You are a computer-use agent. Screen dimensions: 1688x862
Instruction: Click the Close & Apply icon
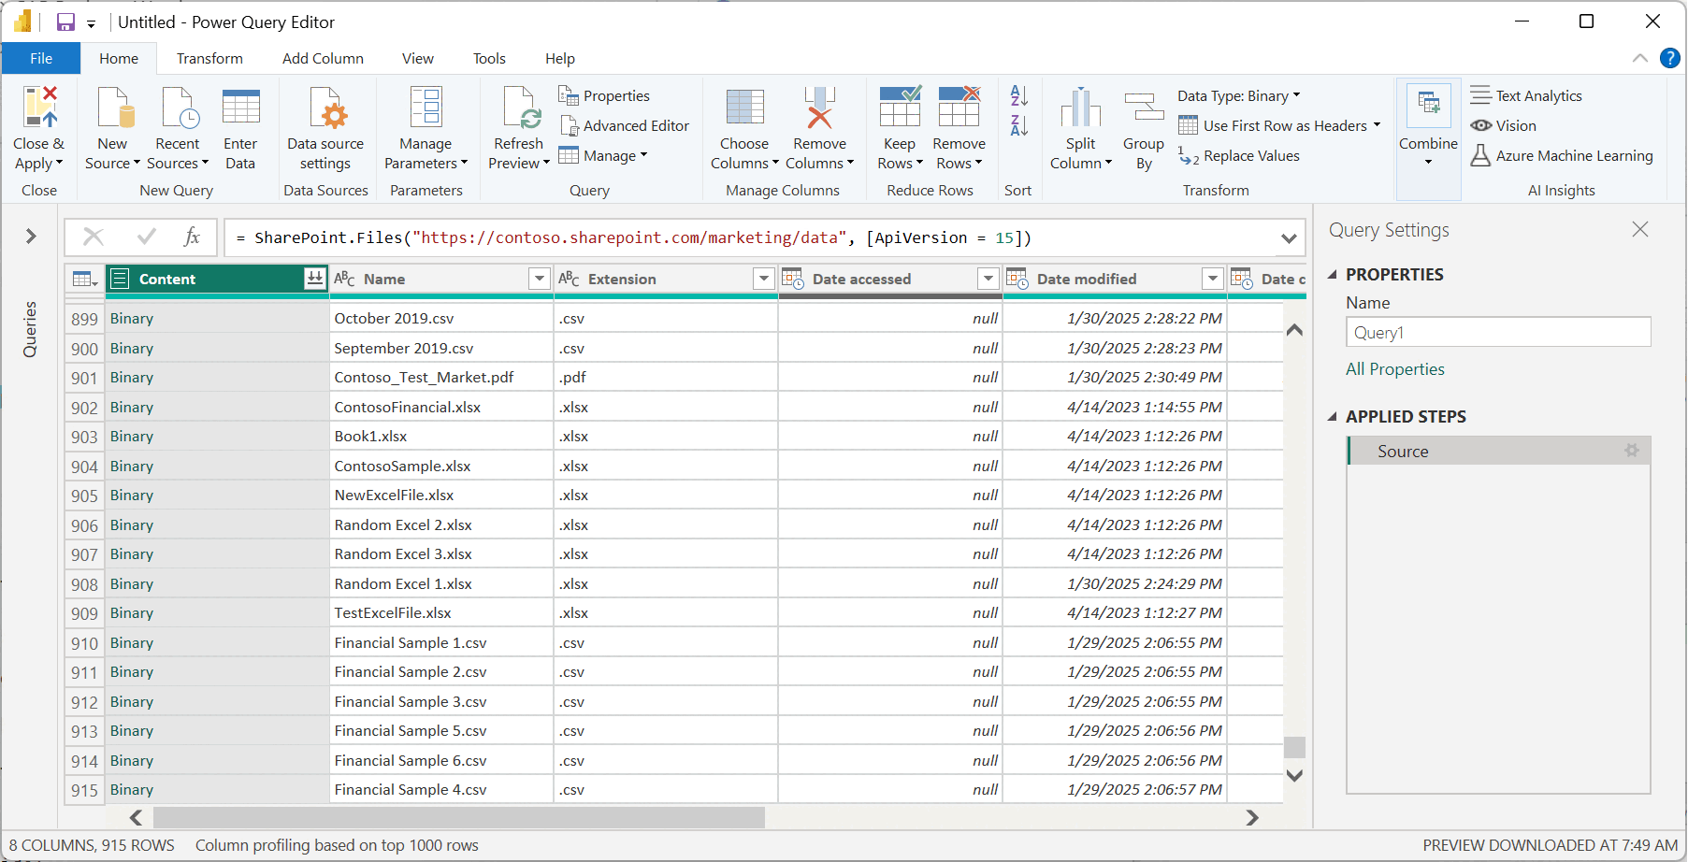pos(39,108)
